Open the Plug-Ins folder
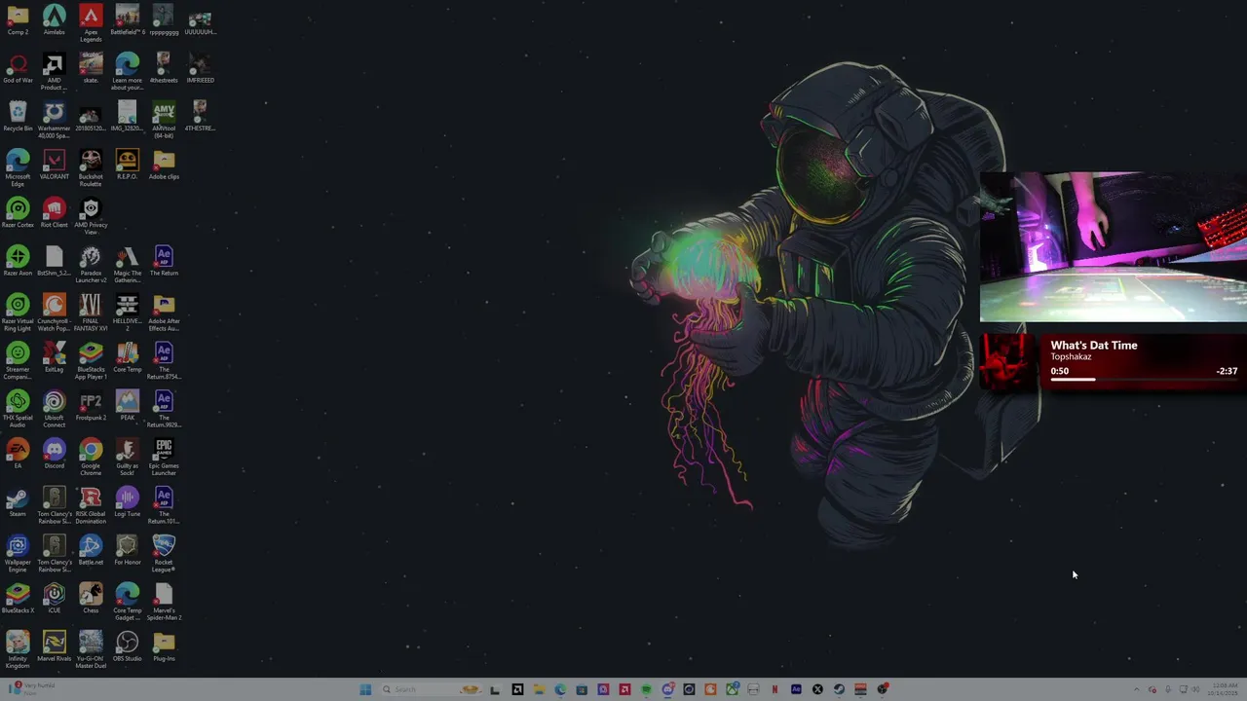 [x=164, y=646]
